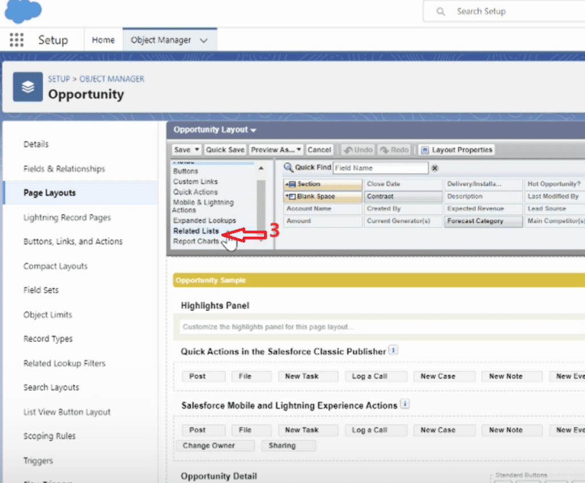Select the Lead Source field in palette
585x483 pixels.
[x=555, y=209]
